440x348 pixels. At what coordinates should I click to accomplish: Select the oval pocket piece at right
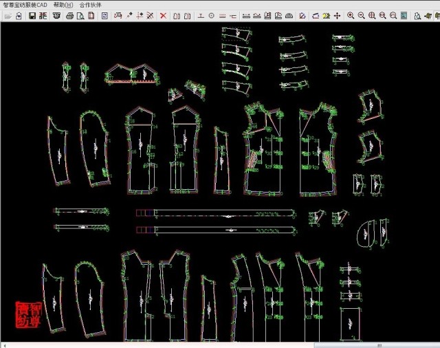(371, 232)
